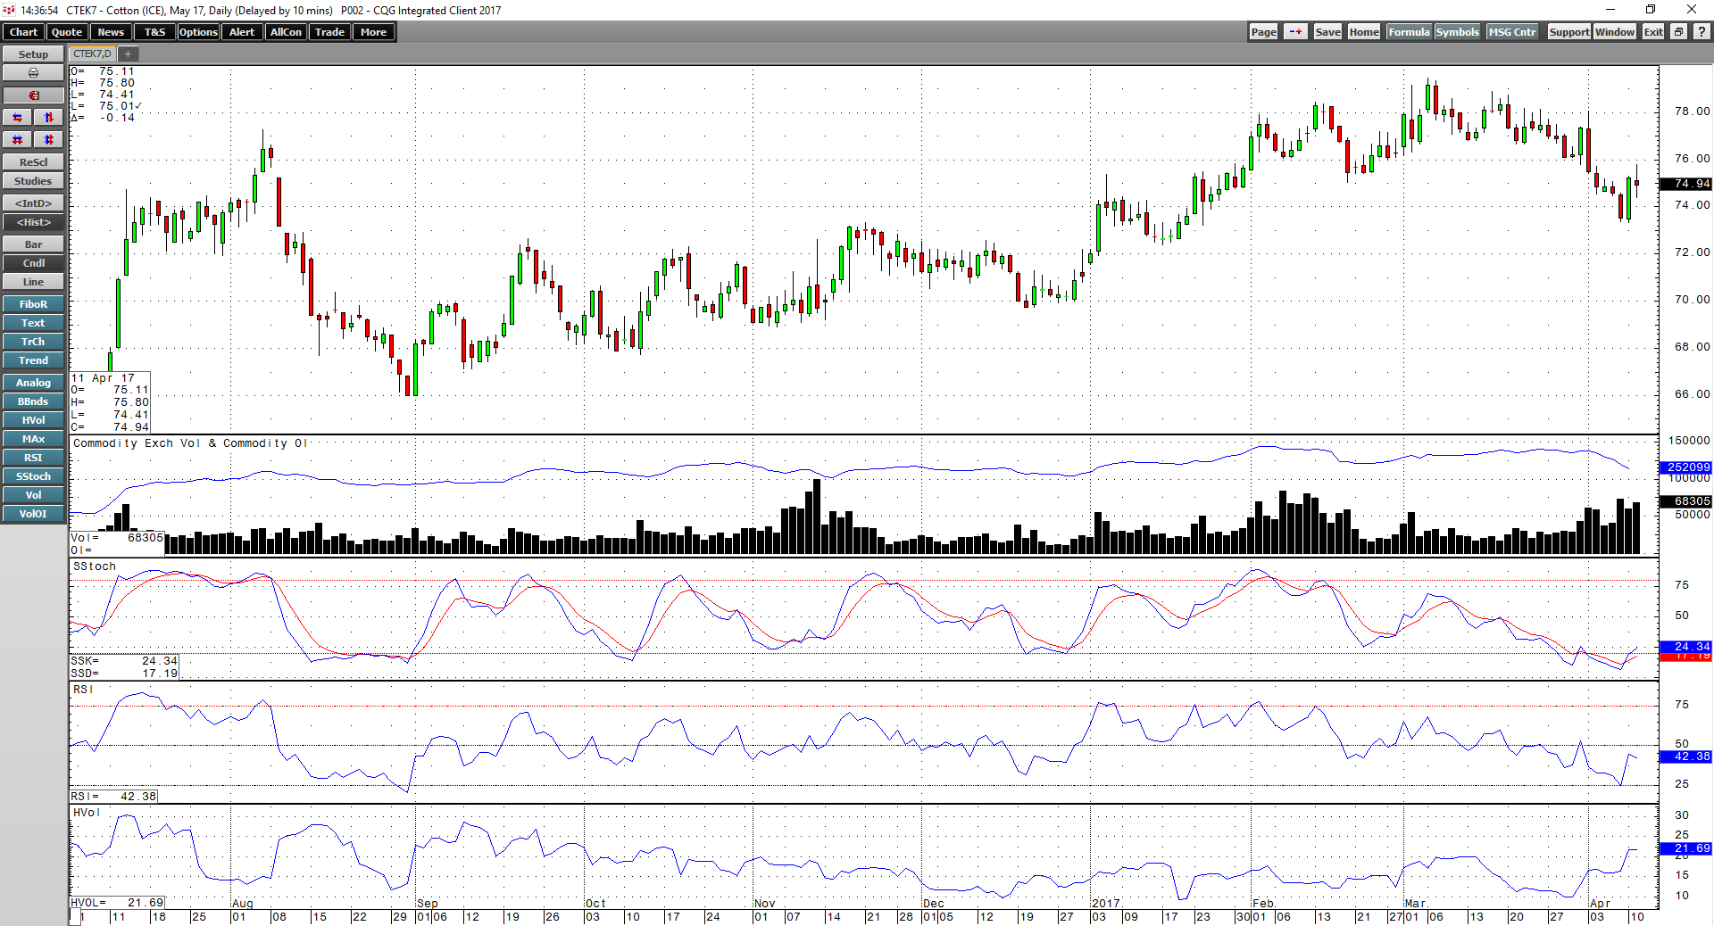This screenshot has height=926, width=1714.
Task: Select the Text annotation tool
Action: (33, 322)
